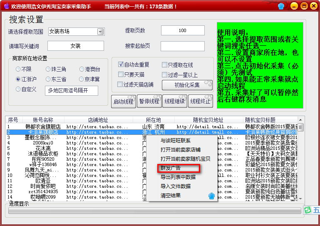Viewport: 320px width, 226px height.
Task: Click the blue shirt icon in context menu
Action: coord(211,196)
